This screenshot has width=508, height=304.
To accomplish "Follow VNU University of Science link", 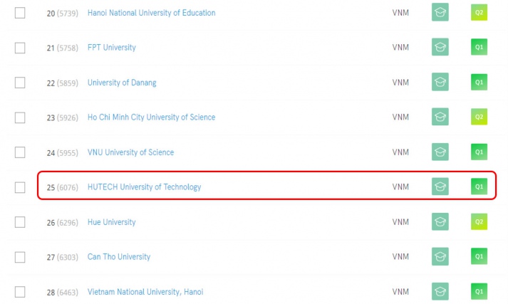I will (x=130, y=152).
